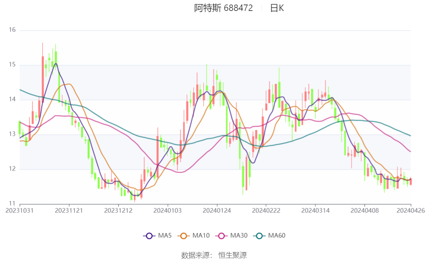Image resolution: width=428 pixels, height=260 pixels.
Task: Toggle the MA10 legend series
Action: (194, 235)
